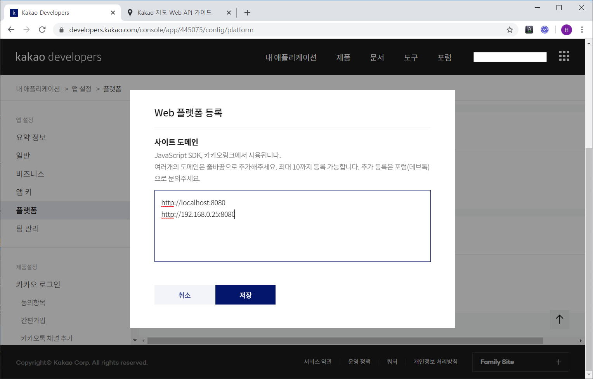Viewport: 593px width, 379px height.
Task: Bookmark this page with the star icon
Action: [510, 30]
